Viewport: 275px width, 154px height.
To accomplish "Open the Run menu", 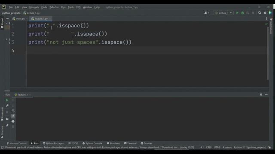I will click(63, 7).
